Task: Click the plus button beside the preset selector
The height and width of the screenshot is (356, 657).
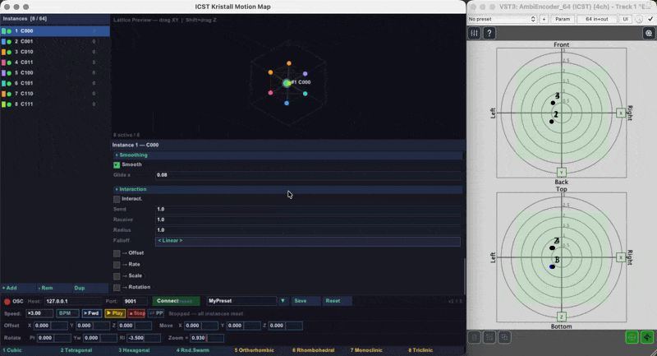Action: [x=544, y=19]
